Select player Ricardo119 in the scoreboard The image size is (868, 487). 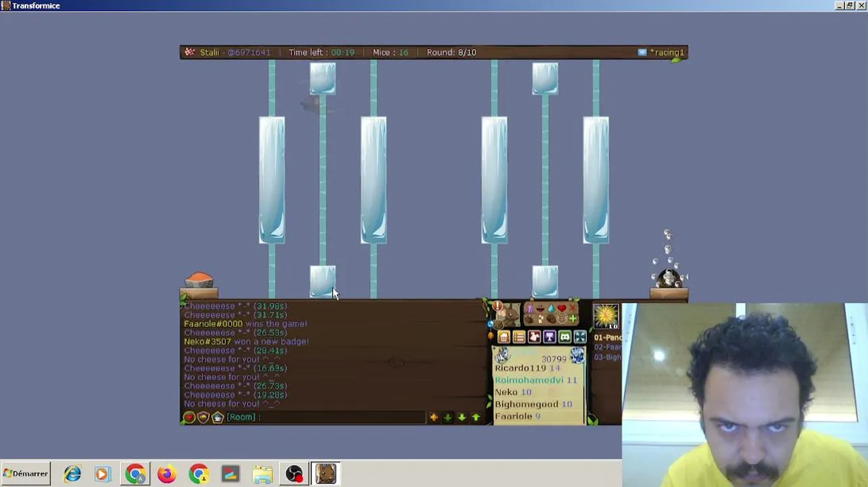click(x=520, y=368)
